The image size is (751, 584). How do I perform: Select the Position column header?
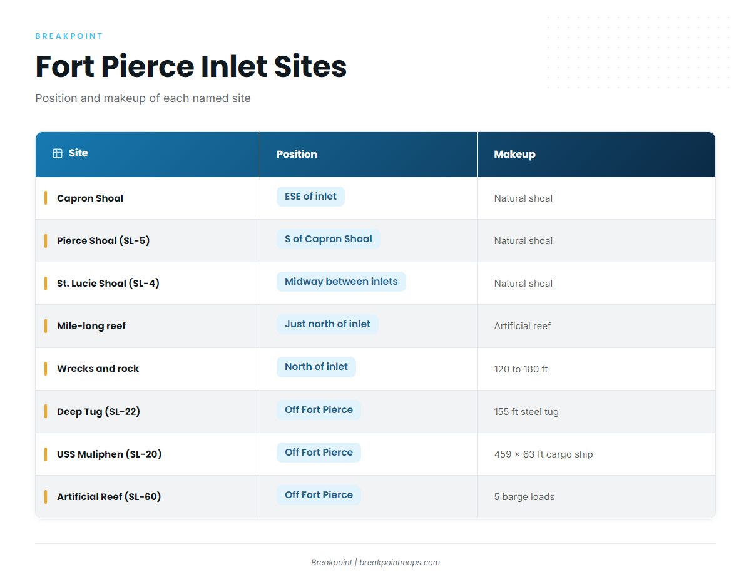[369, 155]
